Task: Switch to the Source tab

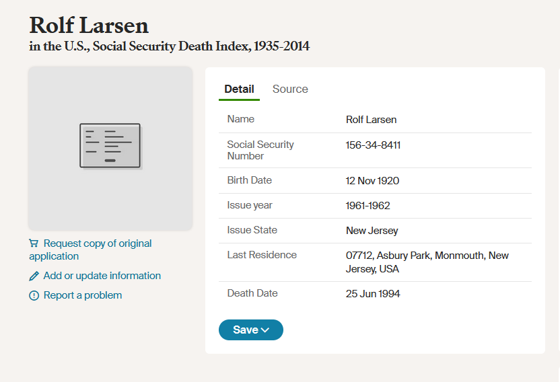Action: pyautogui.click(x=290, y=89)
